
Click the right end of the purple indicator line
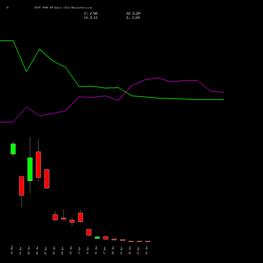point(224,92)
